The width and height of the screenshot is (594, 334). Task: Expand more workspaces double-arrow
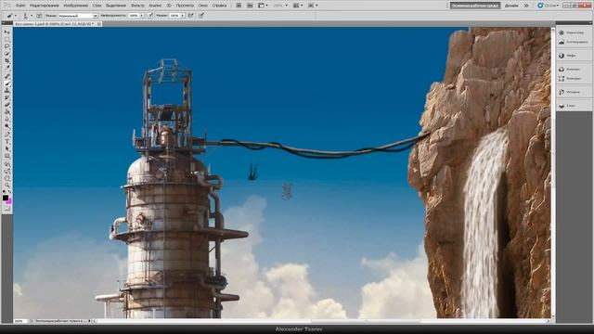coord(526,6)
